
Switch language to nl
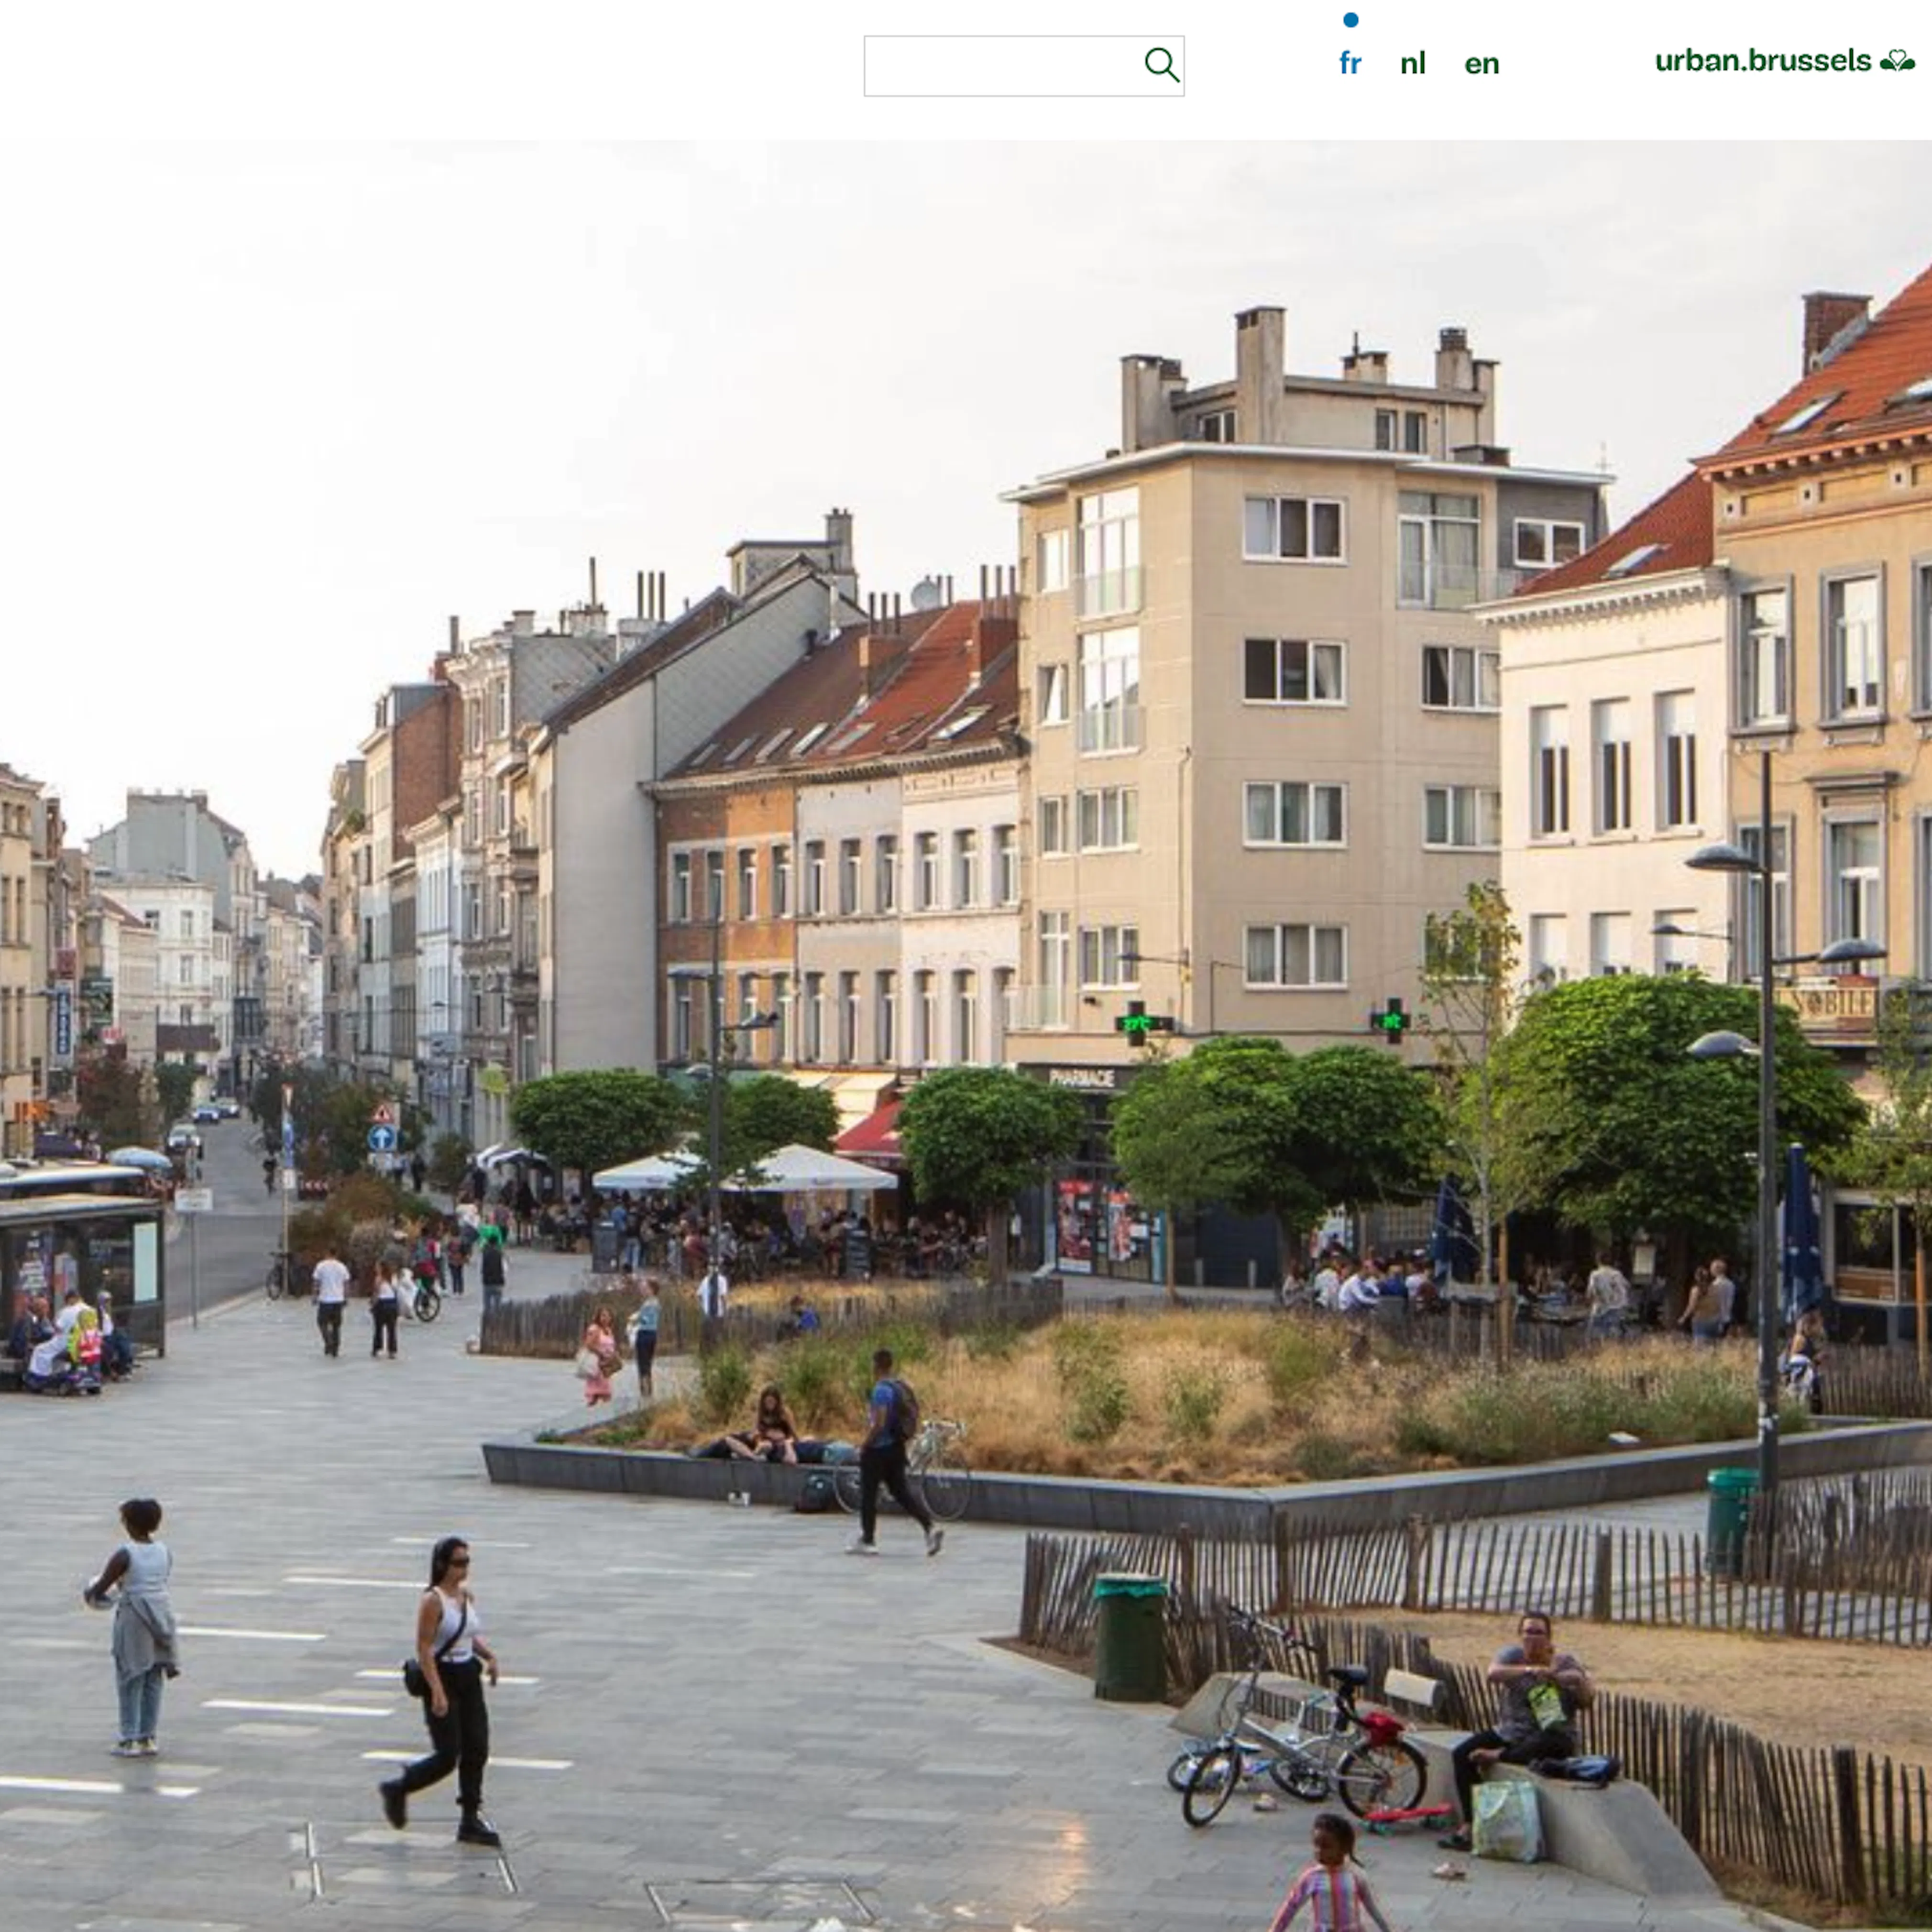coord(1412,64)
